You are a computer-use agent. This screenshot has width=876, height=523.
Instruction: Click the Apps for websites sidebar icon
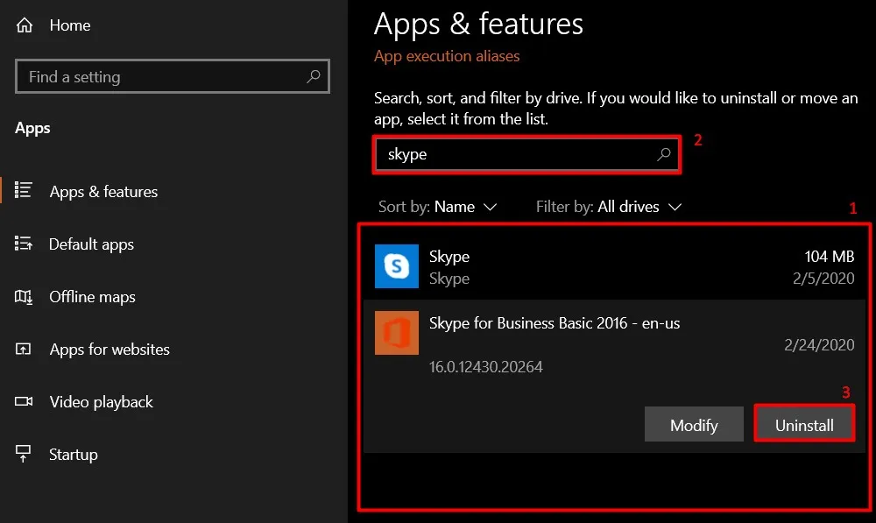click(23, 350)
